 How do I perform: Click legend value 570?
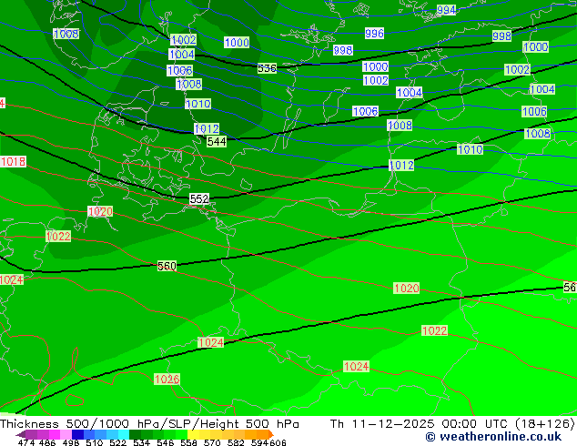[212, 442]
